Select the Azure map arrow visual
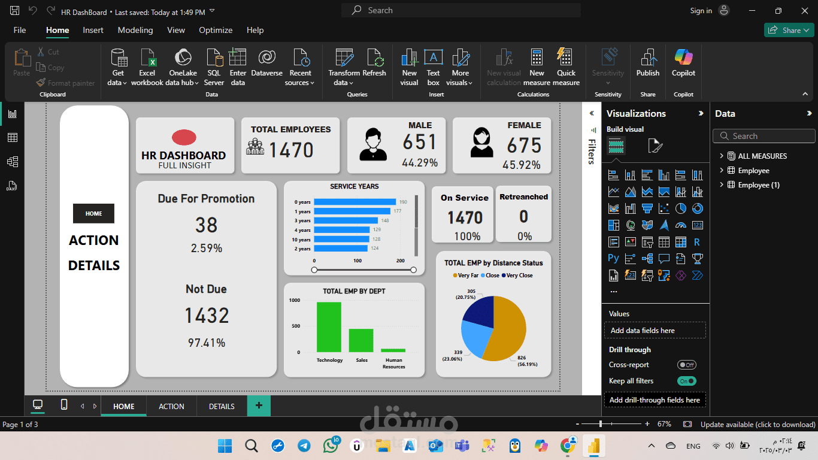This screenshot has height=460, width=818. [x=664, y=225]
